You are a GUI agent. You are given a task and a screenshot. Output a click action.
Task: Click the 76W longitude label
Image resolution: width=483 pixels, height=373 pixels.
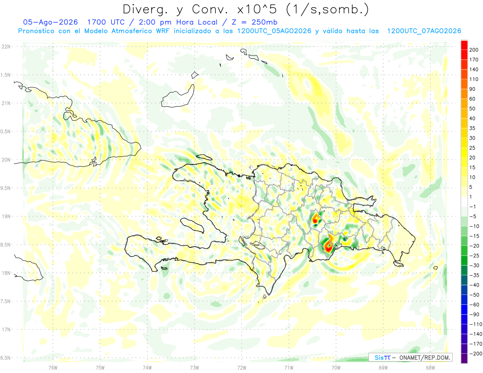click(x=53, y=367)
